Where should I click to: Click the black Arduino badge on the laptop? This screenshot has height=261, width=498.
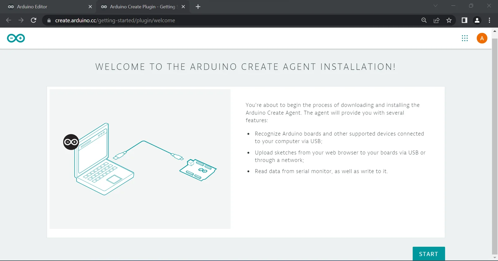(x=71, y=142)
